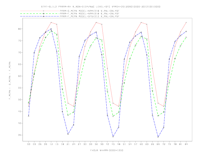
Task: Click x-axis forecast hour label 51
Action: (124, 144)
